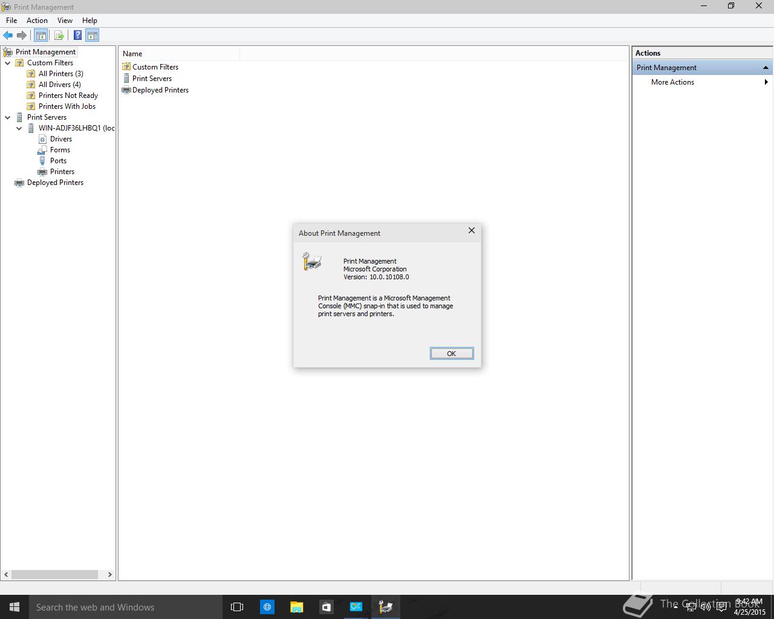
Task: Click the tree pane scrollbar right arrow
Action: tap(109, 574)
